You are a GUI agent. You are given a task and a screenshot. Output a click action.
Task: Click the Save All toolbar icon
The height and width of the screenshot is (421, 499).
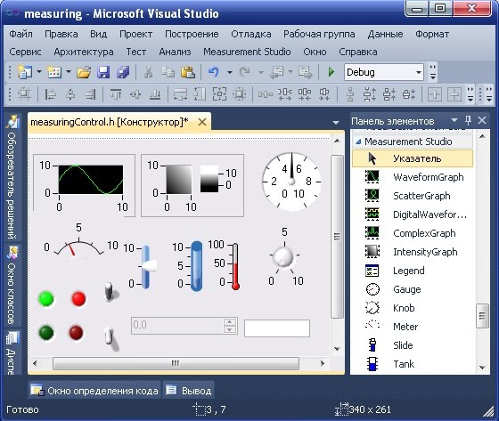[x=123, y=72]
